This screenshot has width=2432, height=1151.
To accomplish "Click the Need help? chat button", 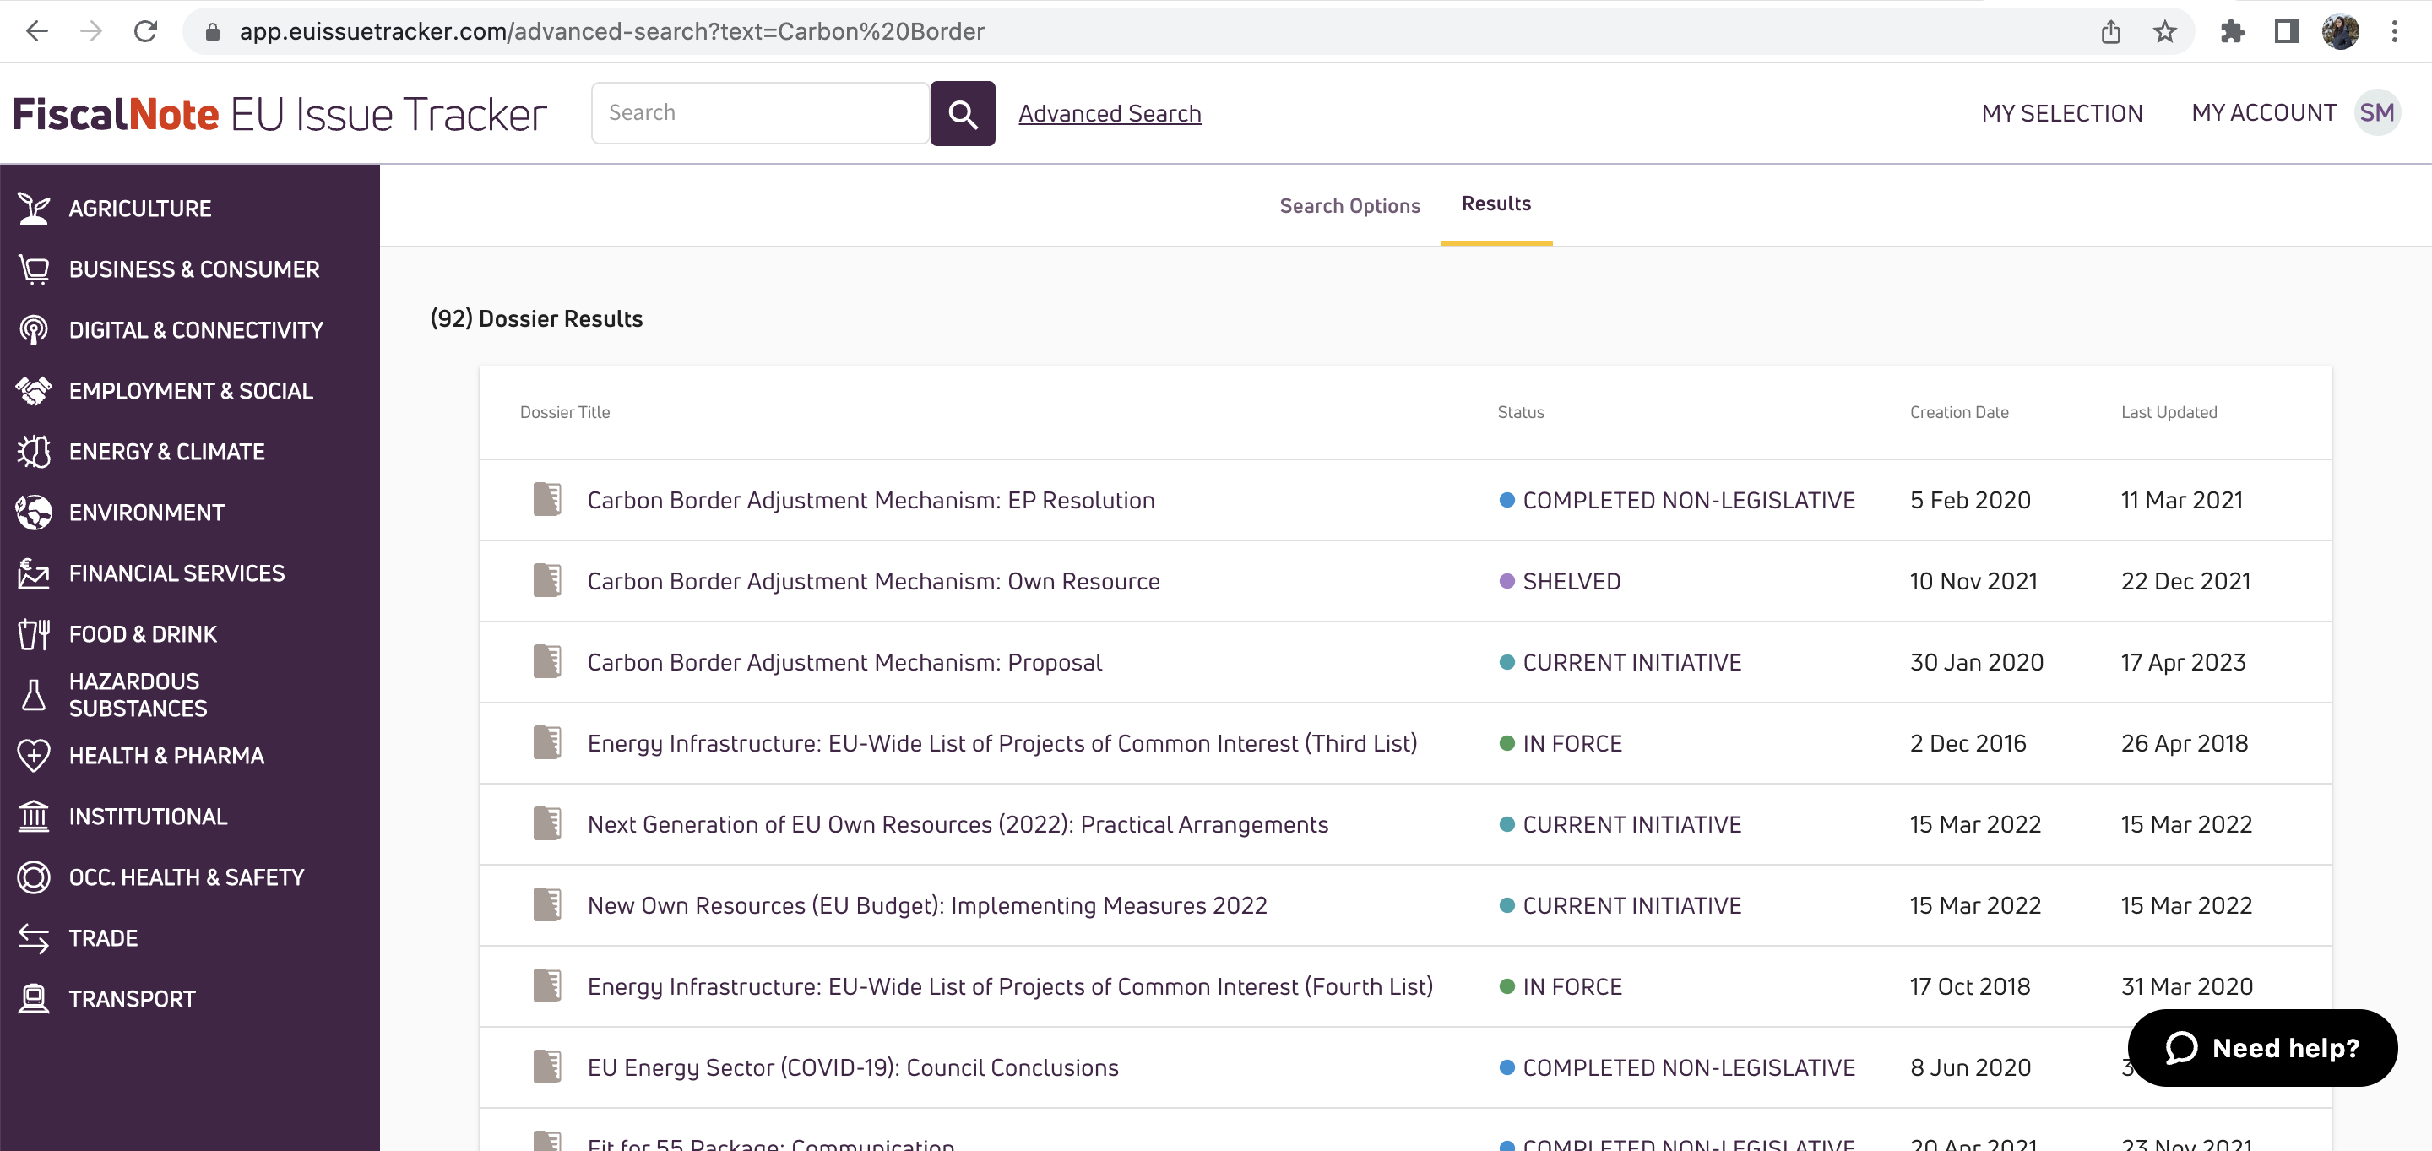I will 2262,1048.
